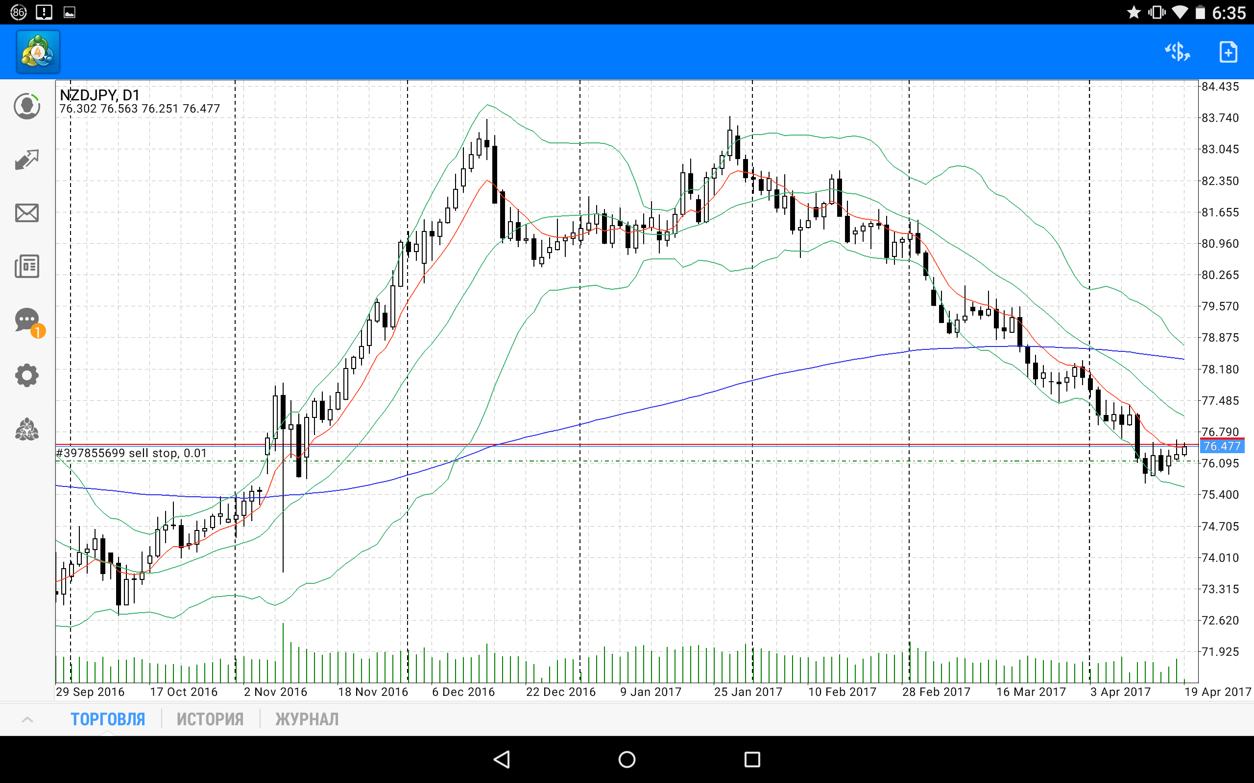Tap the 25 Jan 2017 date label
The image size is (1254, 783).
click(748, 692)
